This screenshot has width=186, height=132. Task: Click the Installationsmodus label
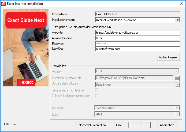point(64,20)
